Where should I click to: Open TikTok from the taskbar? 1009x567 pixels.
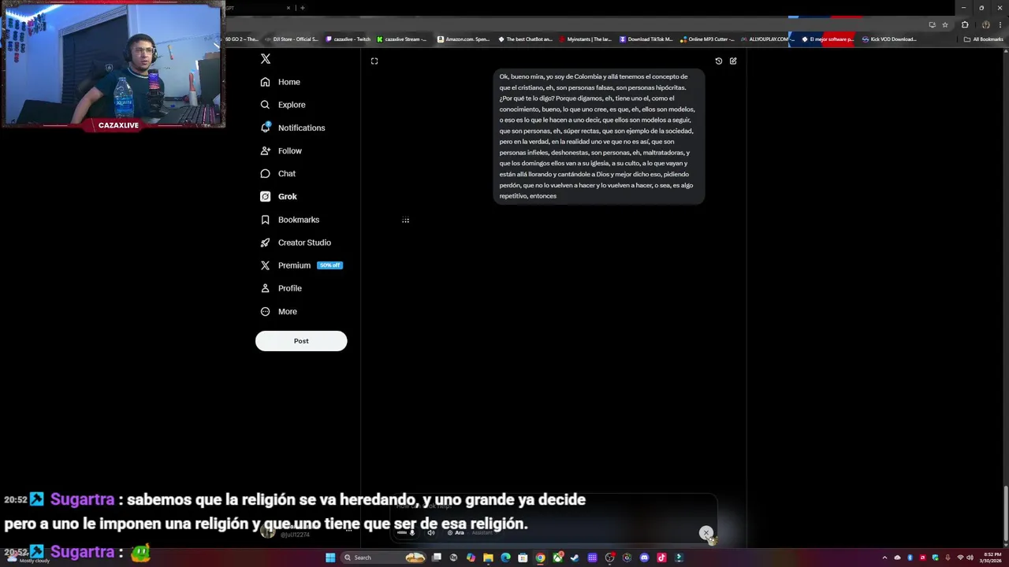(x=661, y=558)
